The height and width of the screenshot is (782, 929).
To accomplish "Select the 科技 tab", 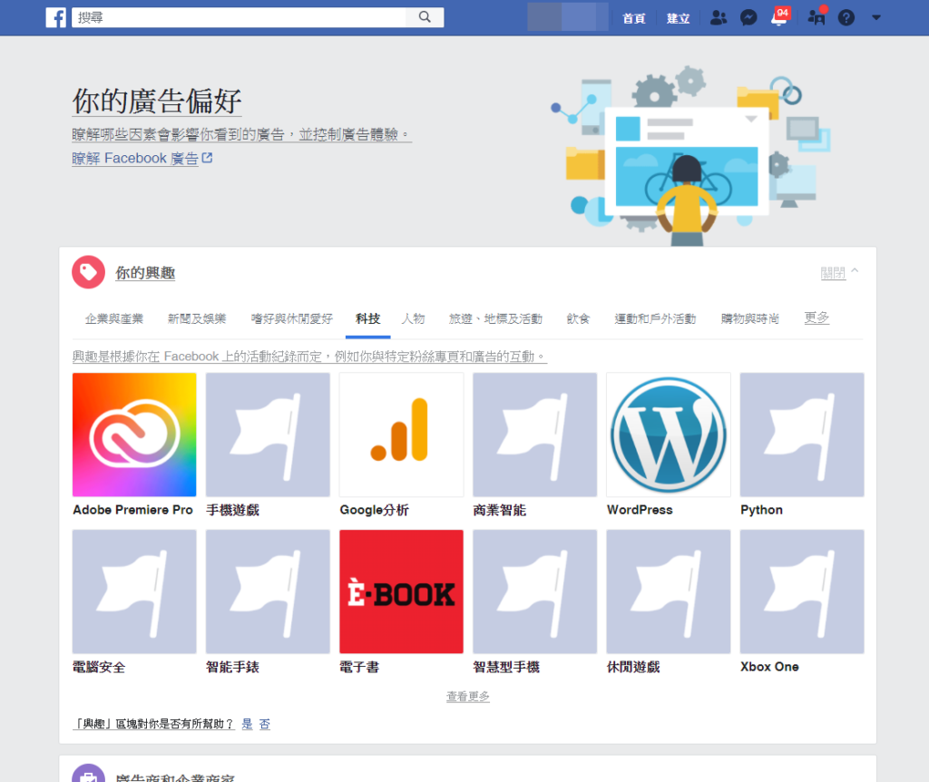I will pyautogui.click(x=368, y=318).
